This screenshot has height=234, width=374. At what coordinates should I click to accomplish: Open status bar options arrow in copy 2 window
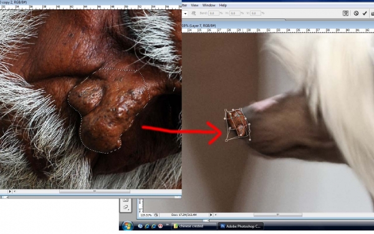point(10,192)
